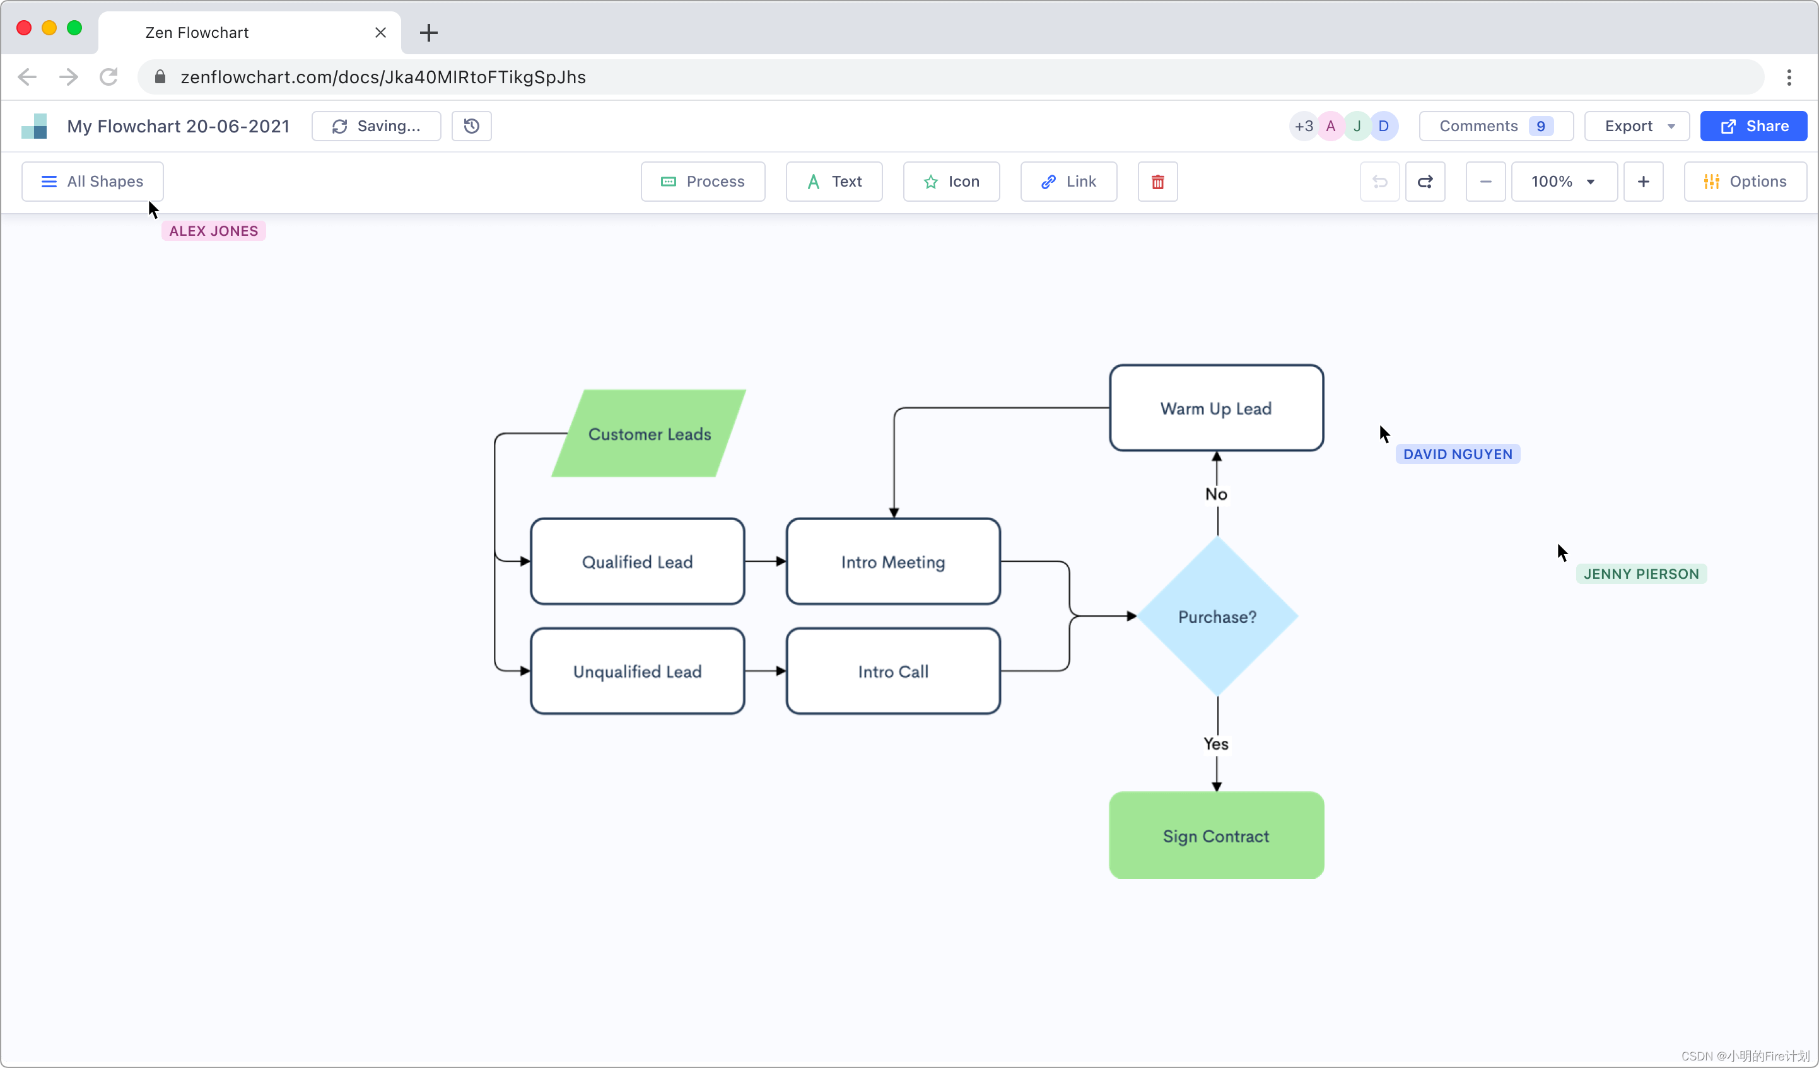The image size is (1819, 1068).
Task: Zoom out with the minus button
Action: (x=1485, y=182)
